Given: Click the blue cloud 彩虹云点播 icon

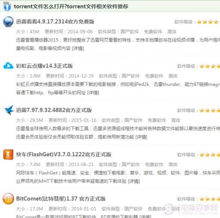Looking at the screenshot, I should pos(8,66).
